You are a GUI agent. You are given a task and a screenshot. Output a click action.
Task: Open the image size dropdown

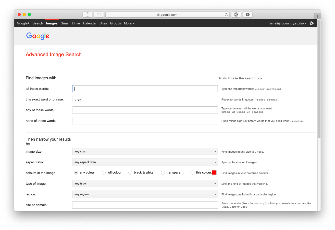click(x=145, y=151)
